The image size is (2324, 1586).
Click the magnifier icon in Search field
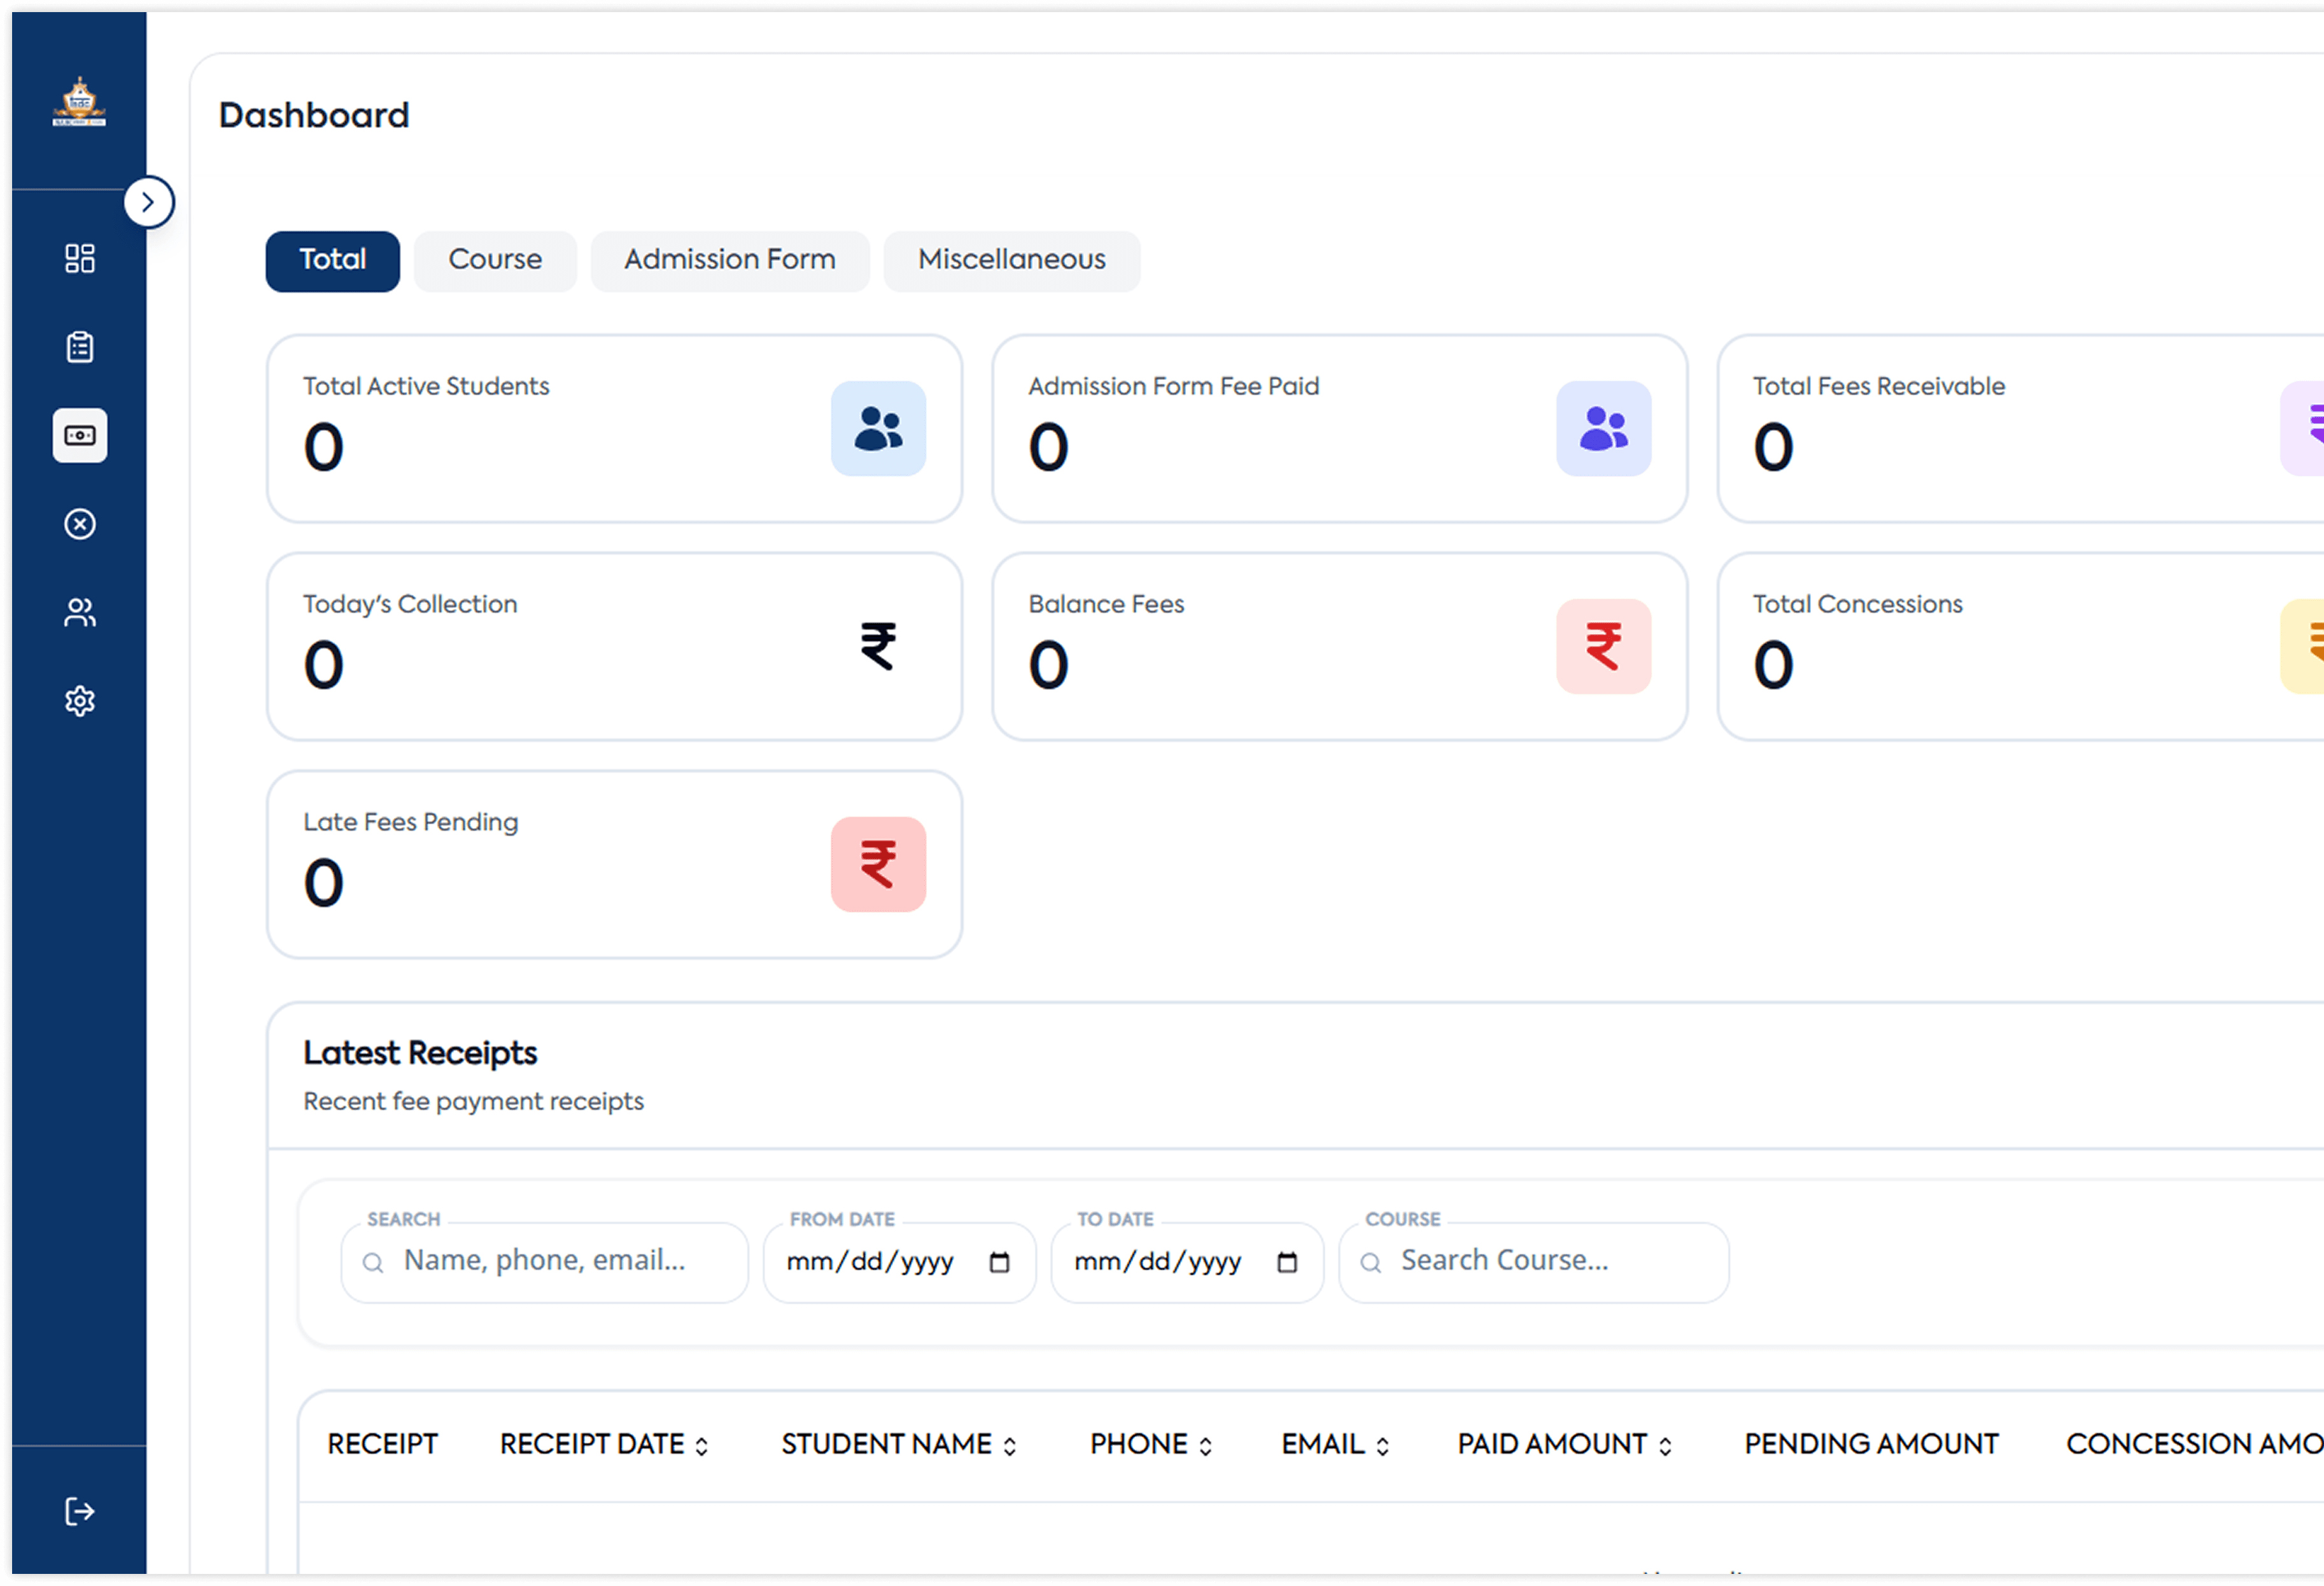373,1263
